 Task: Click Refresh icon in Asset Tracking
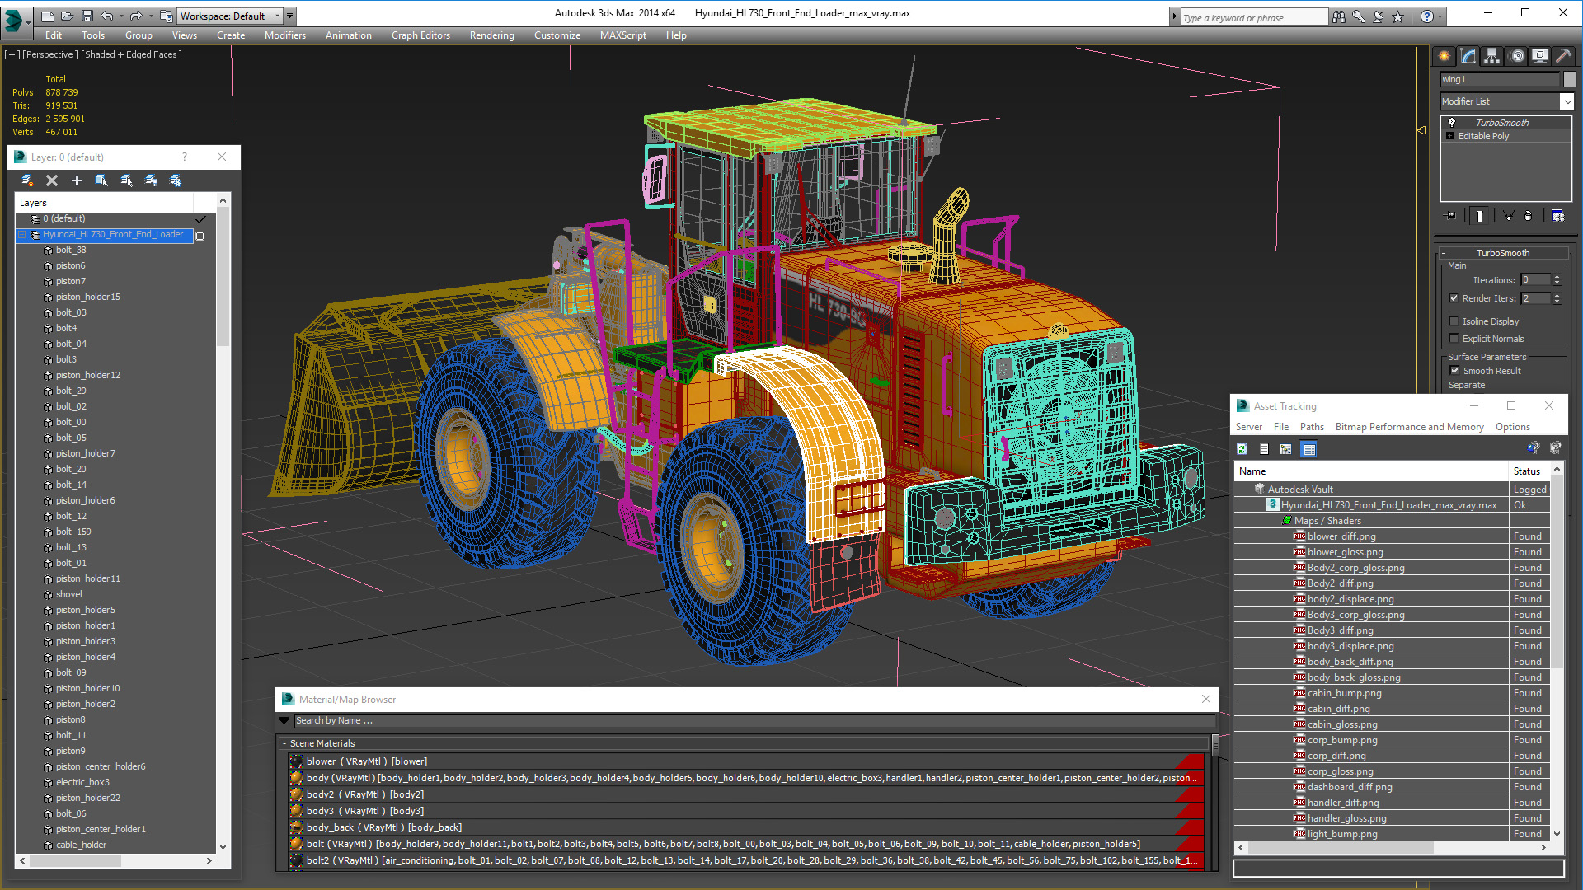point(1242,449)
